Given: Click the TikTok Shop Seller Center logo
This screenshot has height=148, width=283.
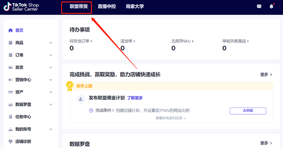Looking at the screenshot, I should pos(21,7).
